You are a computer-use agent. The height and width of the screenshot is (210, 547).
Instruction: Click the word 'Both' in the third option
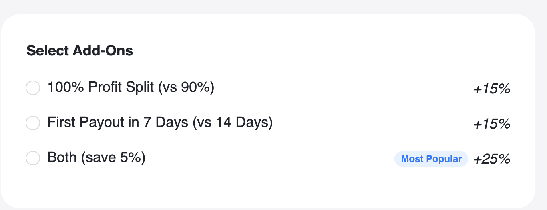(62, 157)
